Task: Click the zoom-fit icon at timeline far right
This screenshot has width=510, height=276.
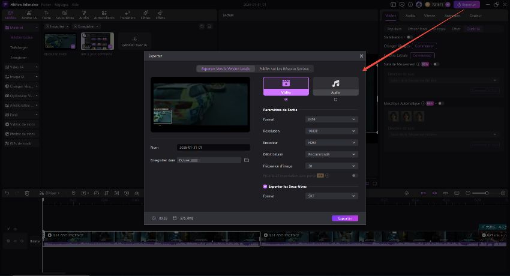Action: 503,193
